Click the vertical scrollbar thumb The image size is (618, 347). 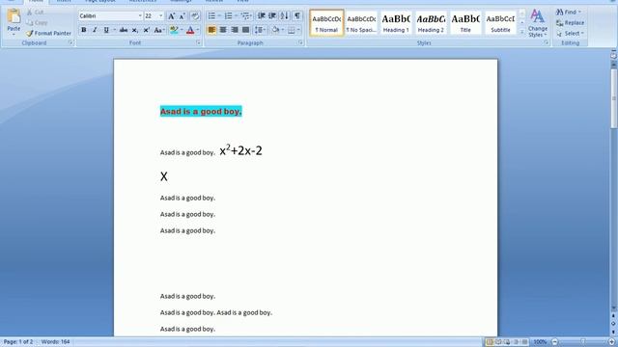point(614,98)
